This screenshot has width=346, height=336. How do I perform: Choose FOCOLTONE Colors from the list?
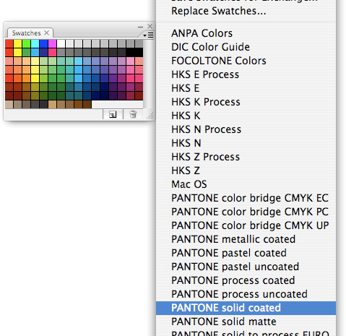[x=219, y=61]
